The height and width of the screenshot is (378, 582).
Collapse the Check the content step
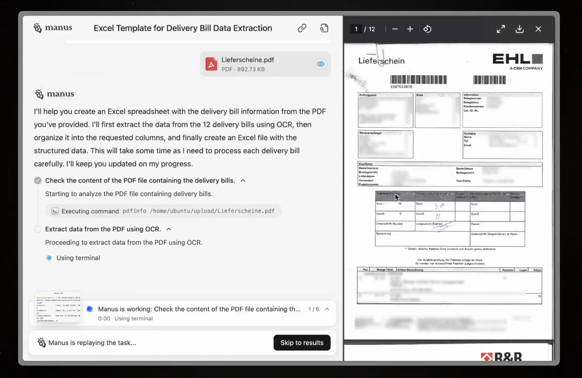(243, 181)
